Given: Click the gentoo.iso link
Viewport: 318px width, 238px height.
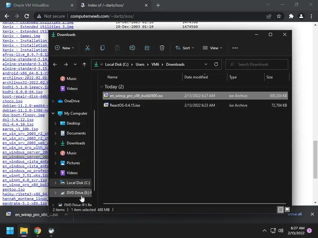Looking at the screenshot, I should point(14,189).
